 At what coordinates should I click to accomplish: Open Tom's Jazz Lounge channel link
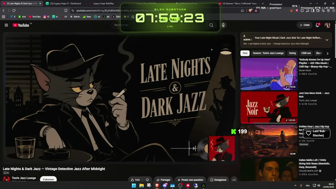click(24, 178)
